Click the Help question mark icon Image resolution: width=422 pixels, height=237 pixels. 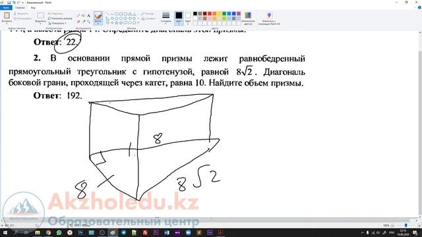pos(419,7)
